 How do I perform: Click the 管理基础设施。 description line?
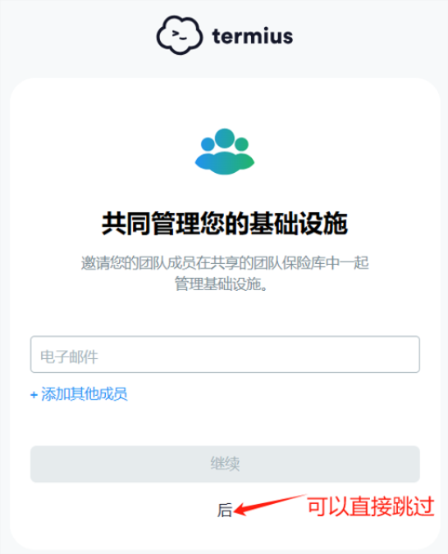(222, 284)
